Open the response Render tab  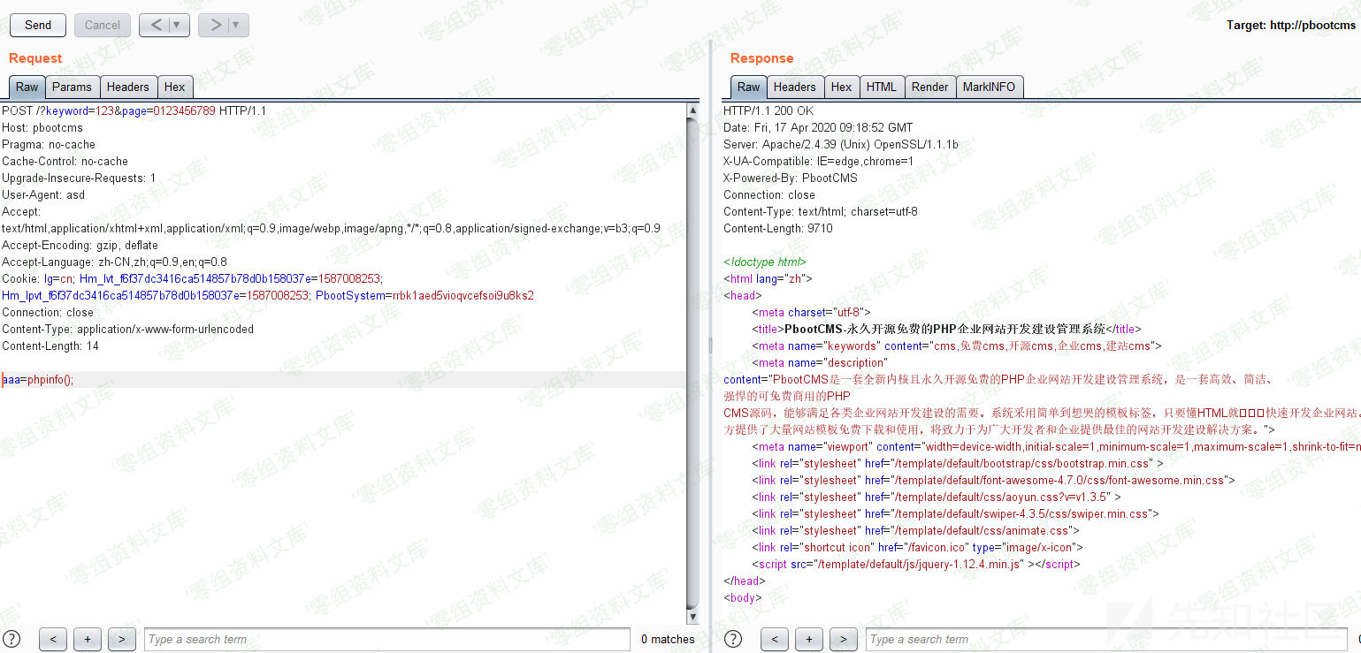[929, 87]
